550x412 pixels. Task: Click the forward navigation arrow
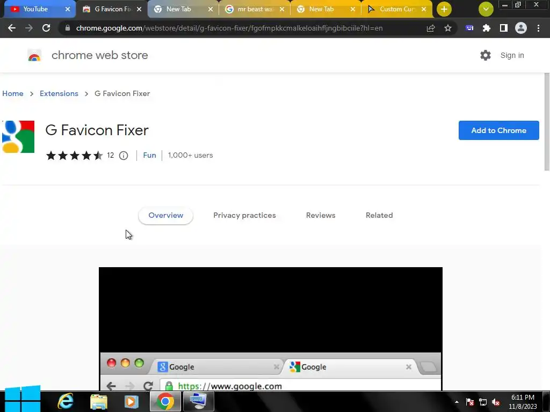pos(29,28)
